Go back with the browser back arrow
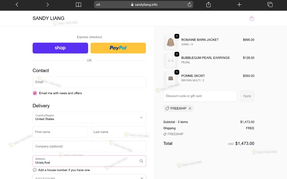The height and width of the screenshot is (179, 287). (17, 5)
